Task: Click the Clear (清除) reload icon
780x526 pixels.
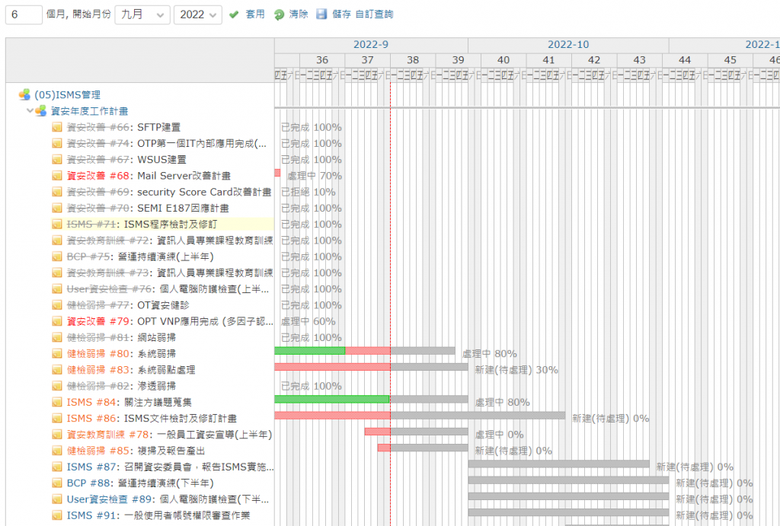Action: (x=279, y=14)
